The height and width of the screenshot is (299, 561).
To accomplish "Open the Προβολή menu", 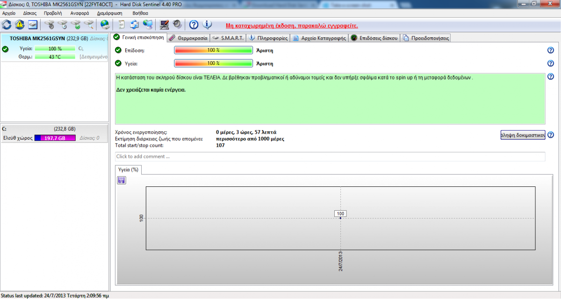I will 53,13.
